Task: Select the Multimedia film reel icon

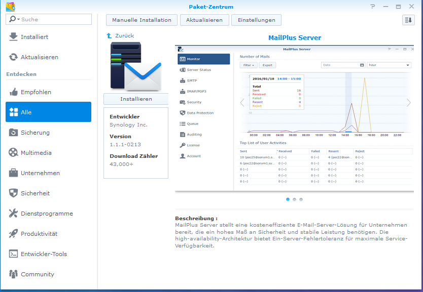Action: (13, 153)
